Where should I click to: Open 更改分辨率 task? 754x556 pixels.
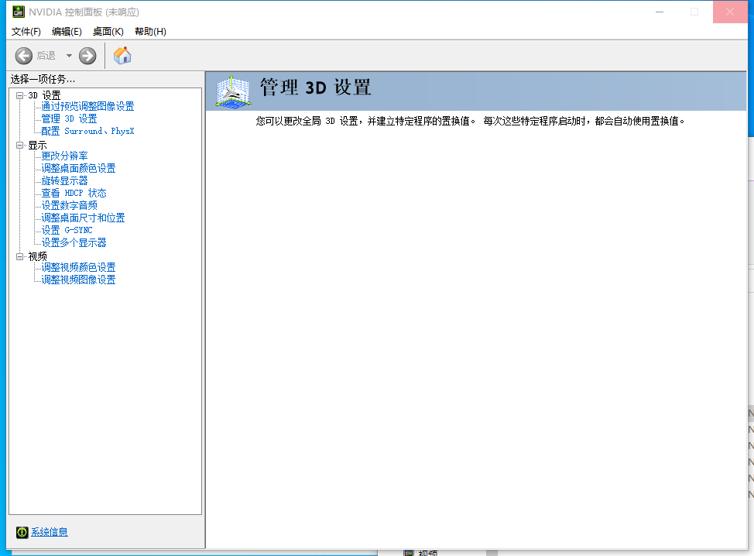(64, 156)
